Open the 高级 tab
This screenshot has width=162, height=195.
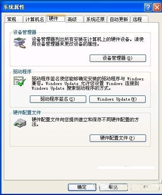75,19
